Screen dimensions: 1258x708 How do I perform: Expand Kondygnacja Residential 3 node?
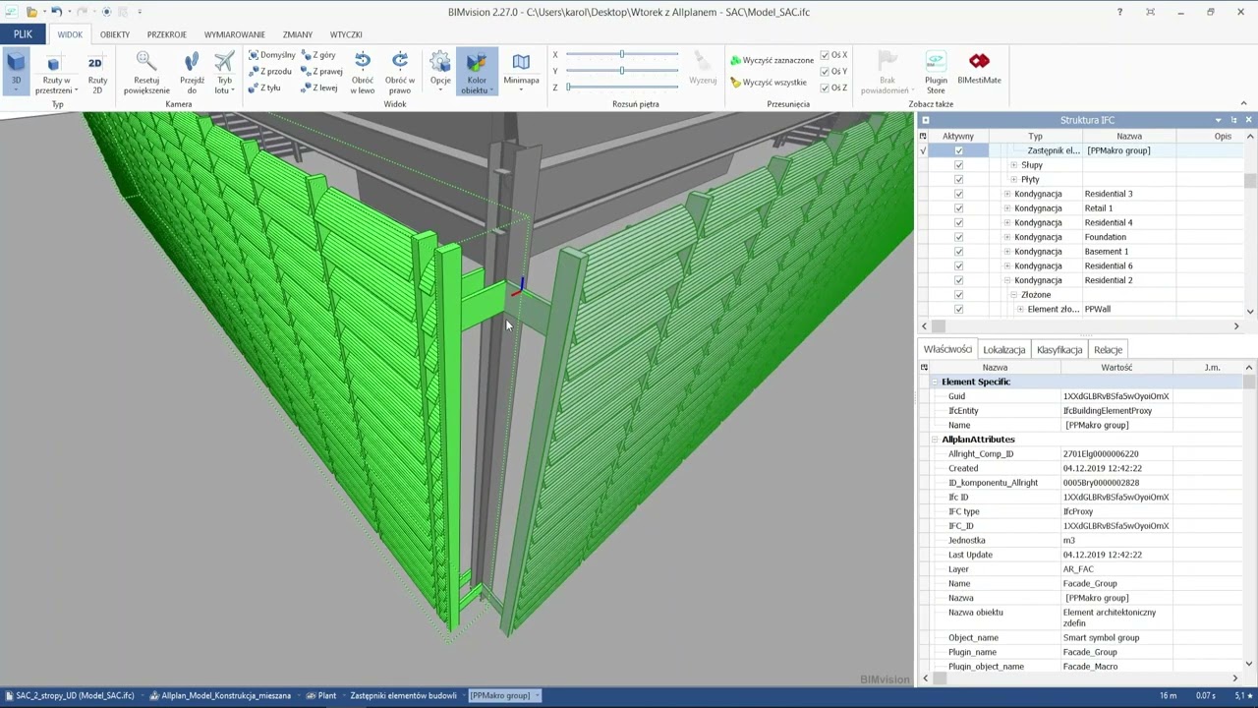pyautogui.click(x=1006, y=194)
